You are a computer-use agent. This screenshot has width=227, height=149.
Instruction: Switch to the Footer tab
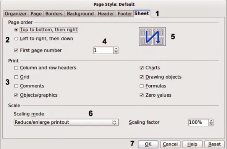click(125, 14)
